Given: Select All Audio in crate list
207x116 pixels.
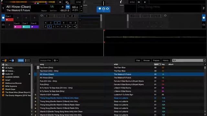Looking at the screenshot, I should [x=9, y=68].
